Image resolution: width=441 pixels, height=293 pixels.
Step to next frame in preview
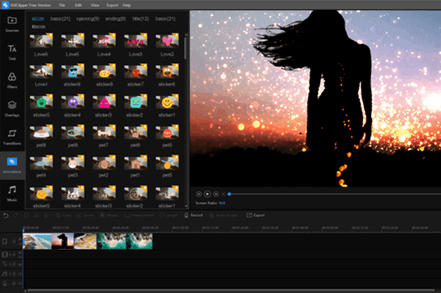pos(216,194)
